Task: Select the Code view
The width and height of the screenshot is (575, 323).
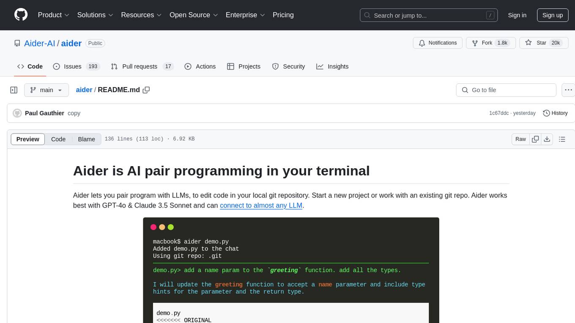Action: (58, 139)
